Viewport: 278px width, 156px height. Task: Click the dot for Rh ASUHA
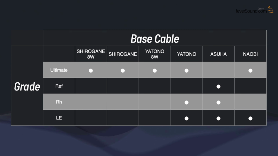tap(218, 103)
